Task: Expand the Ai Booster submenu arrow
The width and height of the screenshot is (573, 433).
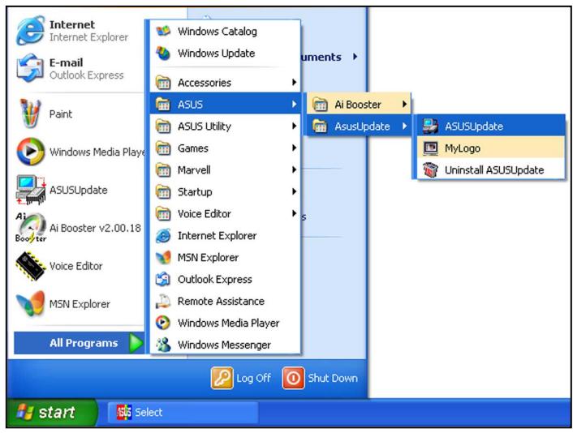Action: tap(404, 104)
